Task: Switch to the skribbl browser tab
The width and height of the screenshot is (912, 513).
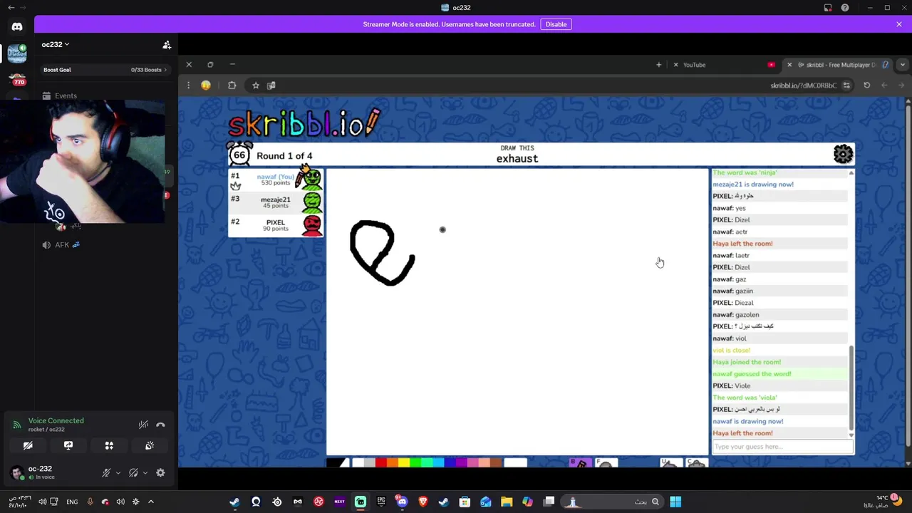Action: (837, 65)
